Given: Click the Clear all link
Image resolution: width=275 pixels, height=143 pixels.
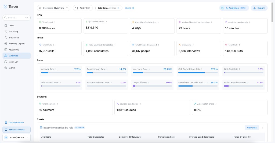Looking at the screenshot, I should pyautogui.click(x=129, y=8).
